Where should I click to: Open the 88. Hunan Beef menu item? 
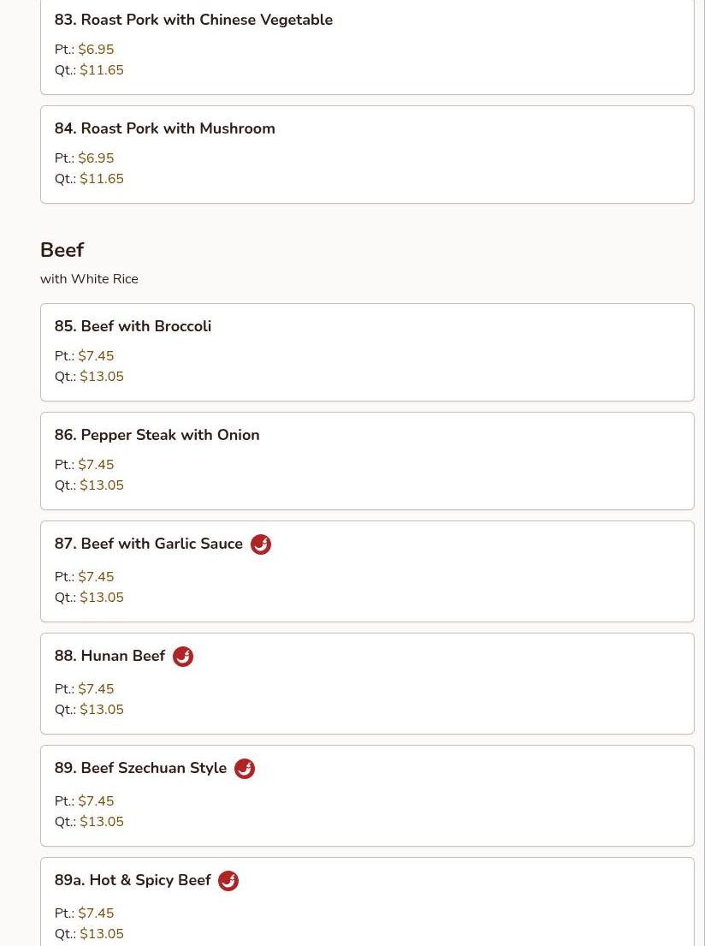(x=109, y=656)
